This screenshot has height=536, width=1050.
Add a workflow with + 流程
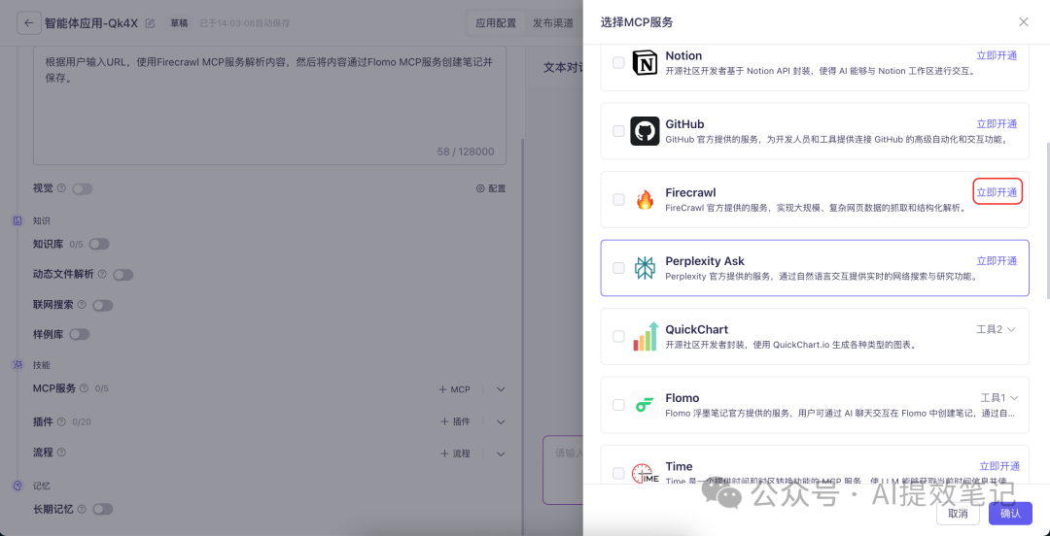(455, 453)
